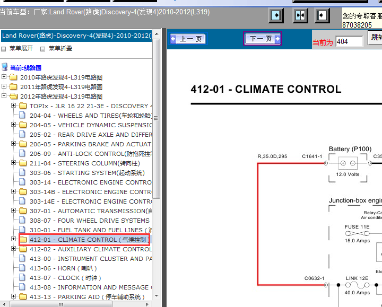Expand the 204-05 Vehicle Dynamic Suspension node
382x307 pixels.
pos(14,125)
